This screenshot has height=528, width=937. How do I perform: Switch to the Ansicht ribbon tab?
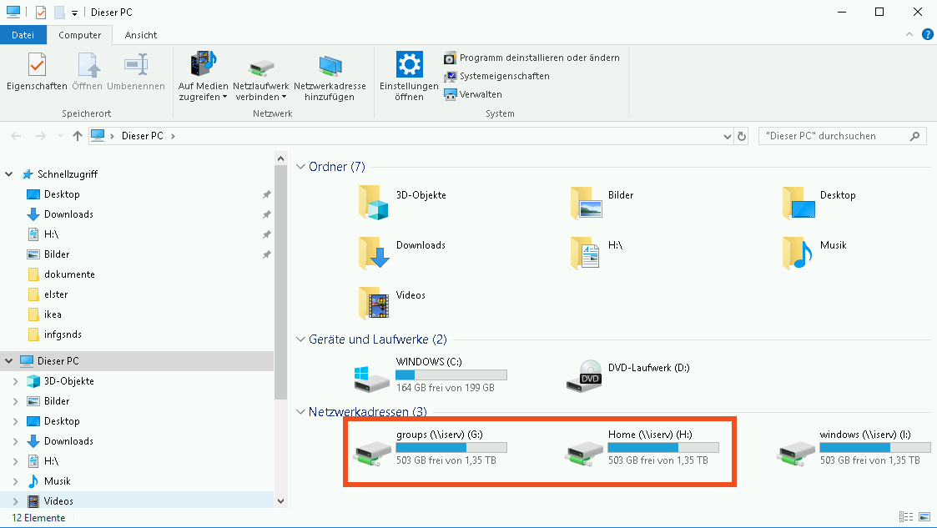[140, 35]
